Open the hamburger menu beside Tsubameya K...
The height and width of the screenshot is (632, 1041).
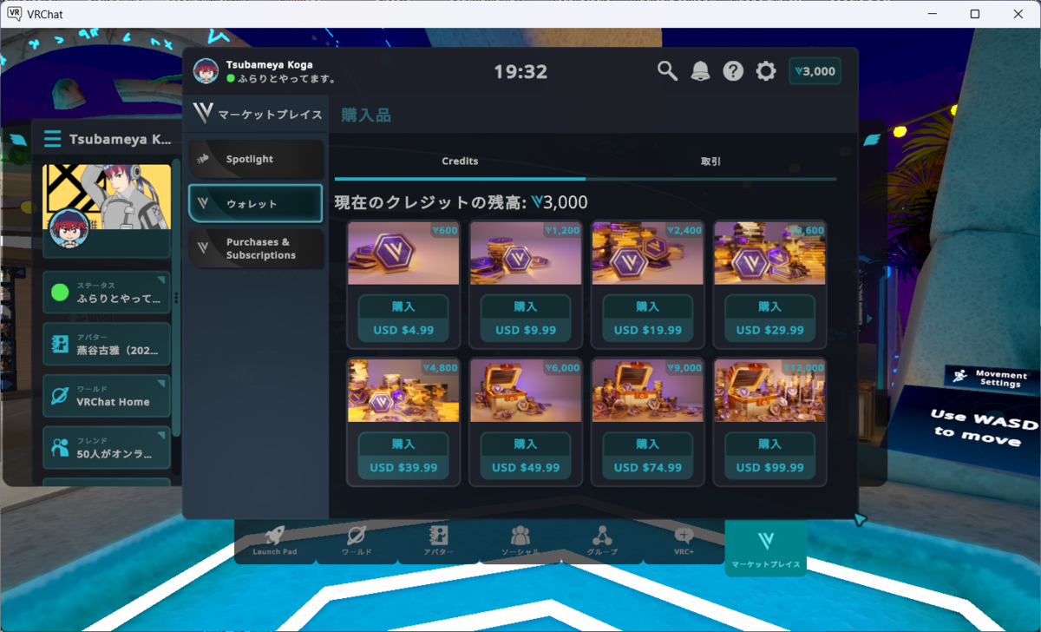pyautogui.click(x=53, y=139)
